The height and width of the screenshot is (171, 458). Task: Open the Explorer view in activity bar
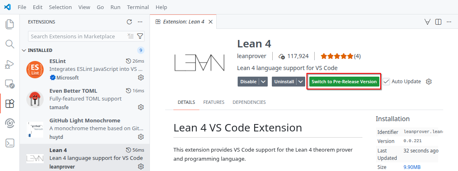tap(9, 24)
